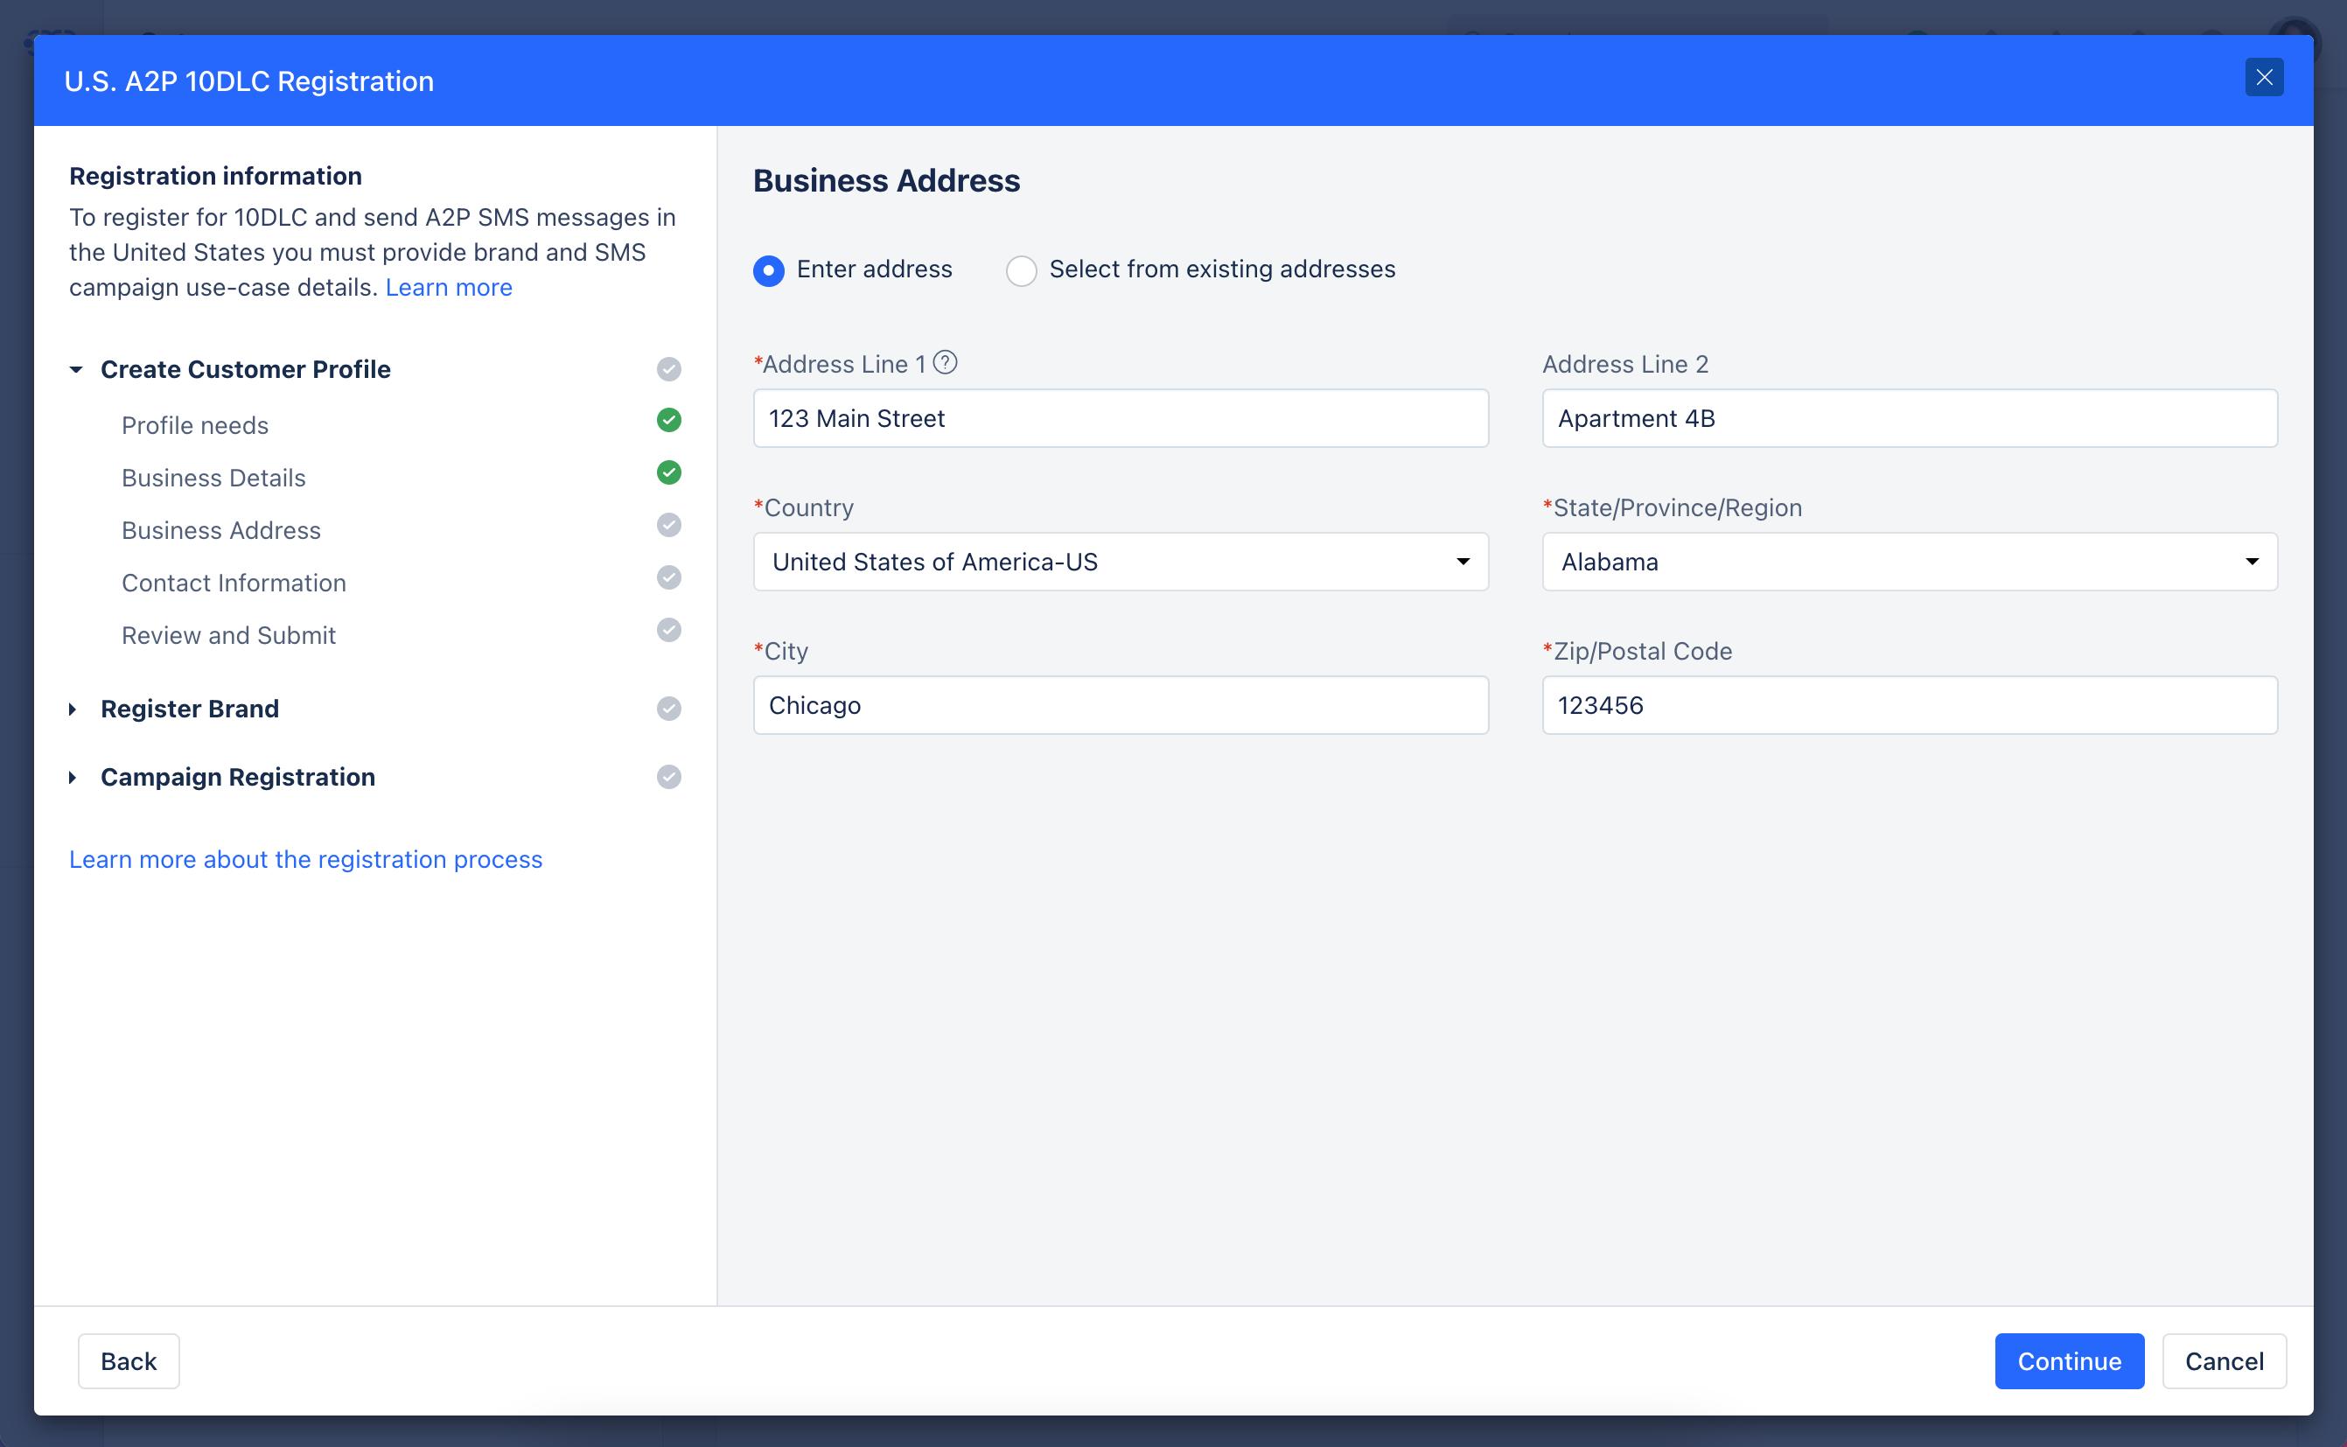This screenshot has height=1447, width=2347.
Task: Click status icon beside Register Brand
Action: (x=669, y=710)
